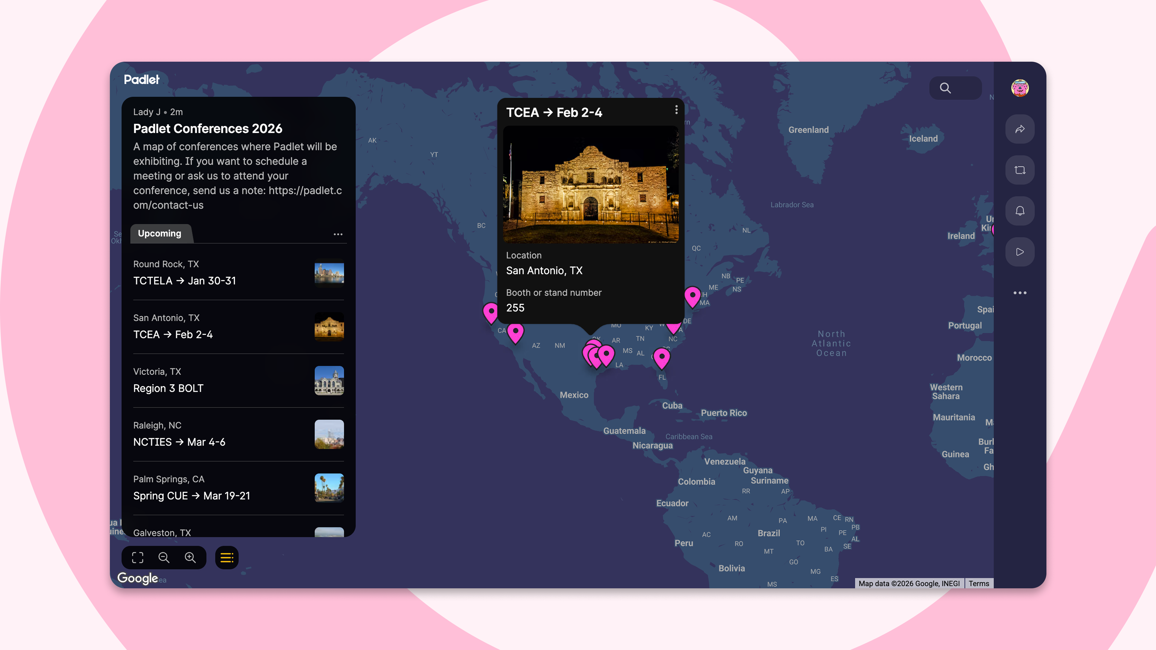Open the sidebar three-dot more menu
Viewport: 1156px width, 650px height.
1020,293
